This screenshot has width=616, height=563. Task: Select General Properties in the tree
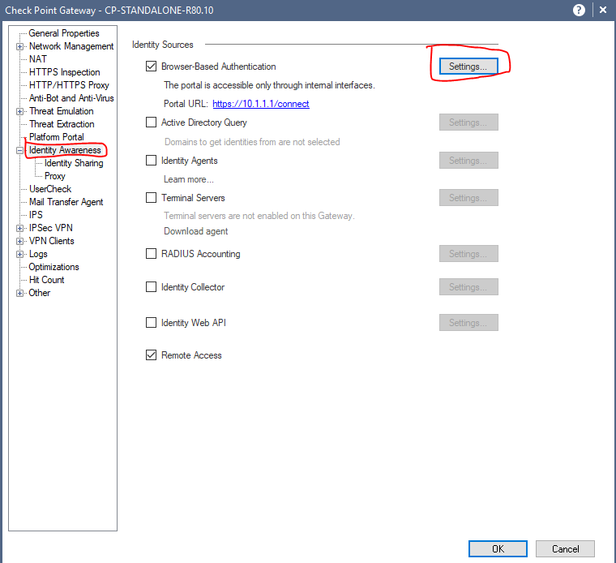coord(64,33)
